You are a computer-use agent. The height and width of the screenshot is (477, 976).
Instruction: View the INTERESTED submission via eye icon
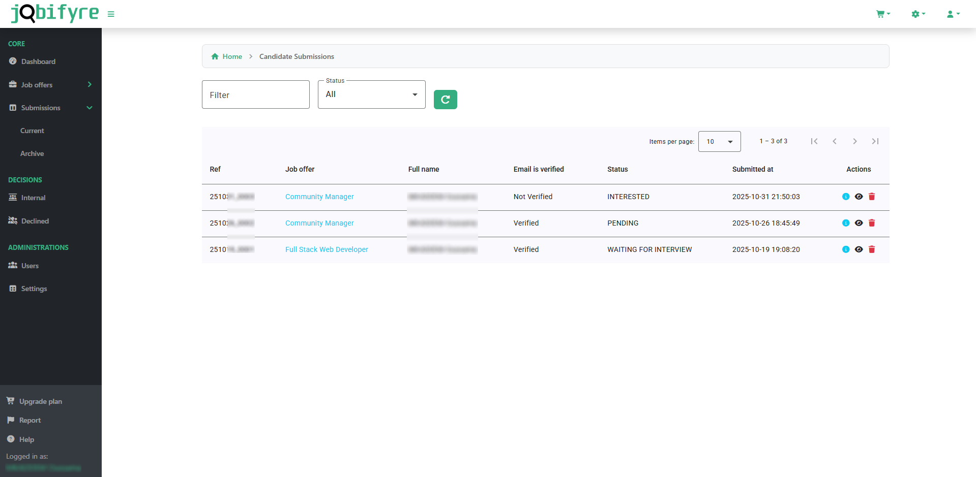pos(859,197)
